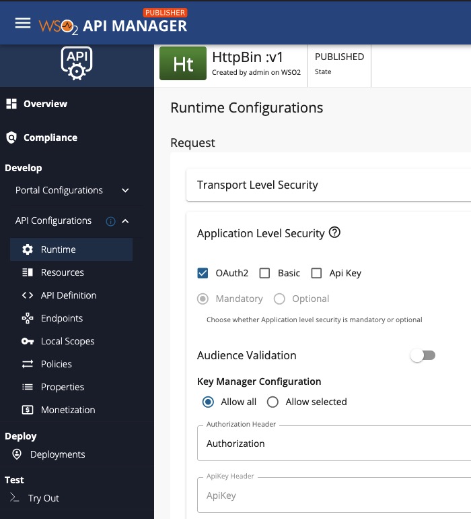Enable the Basic authentication checkbox
This screenshot has width=471, height=519.
(264, 273)
